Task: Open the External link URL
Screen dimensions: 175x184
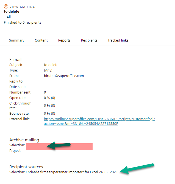Action: 99,121
